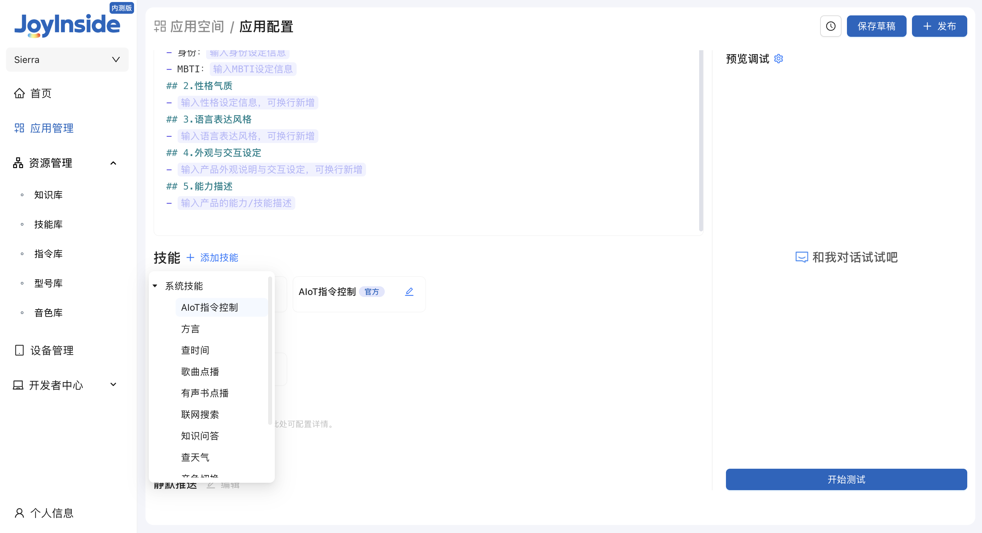Viewport: 982px width, 533px height.
Task: Collapse the 系统技能 tree group
Action: (x=155, y=286)
